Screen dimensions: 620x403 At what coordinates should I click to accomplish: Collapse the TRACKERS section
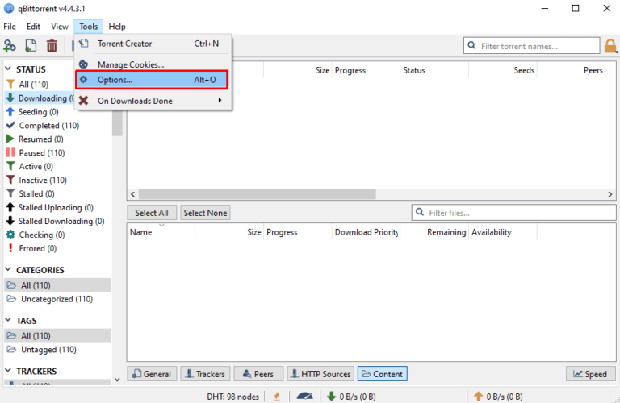[x=8, y=371]
